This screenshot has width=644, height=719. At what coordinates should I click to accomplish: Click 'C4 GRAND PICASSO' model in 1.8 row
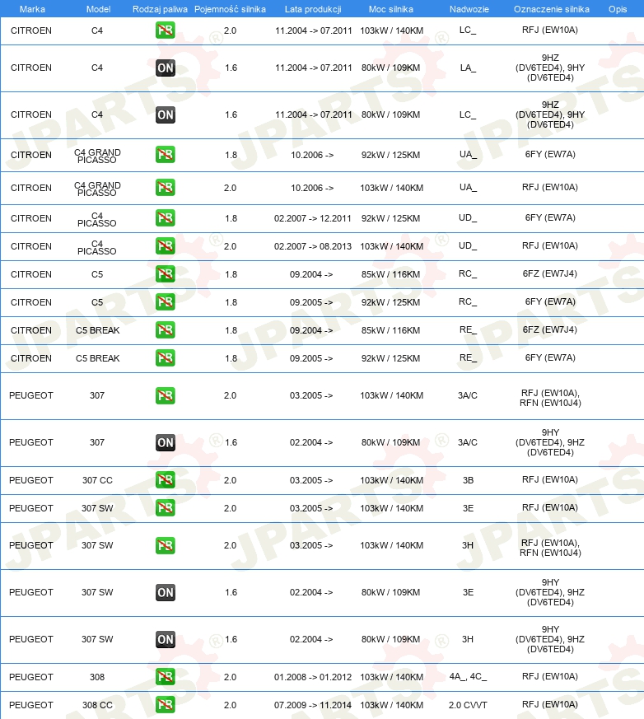pyautogui.click(x=97, y=156)
